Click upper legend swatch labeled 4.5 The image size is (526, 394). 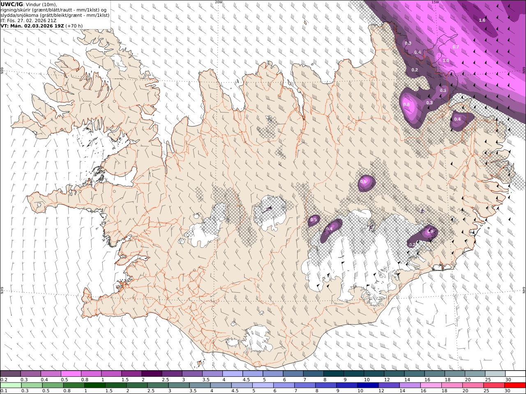252,374
